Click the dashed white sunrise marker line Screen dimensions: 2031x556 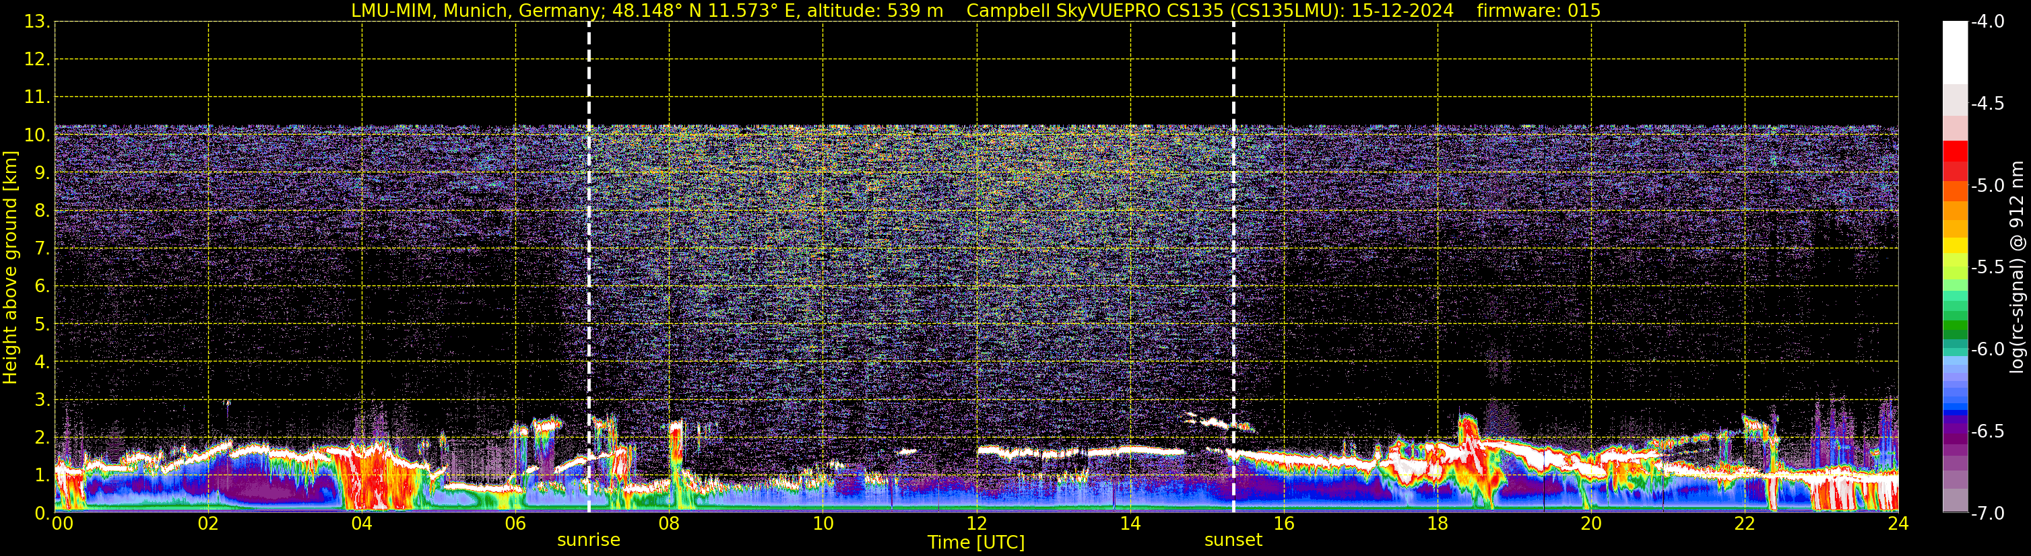point(589,267)
